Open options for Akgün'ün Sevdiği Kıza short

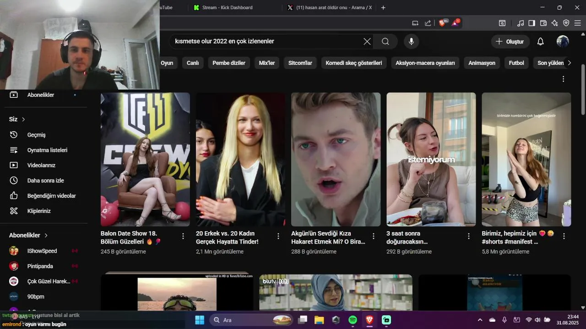[x=374, y=236]
